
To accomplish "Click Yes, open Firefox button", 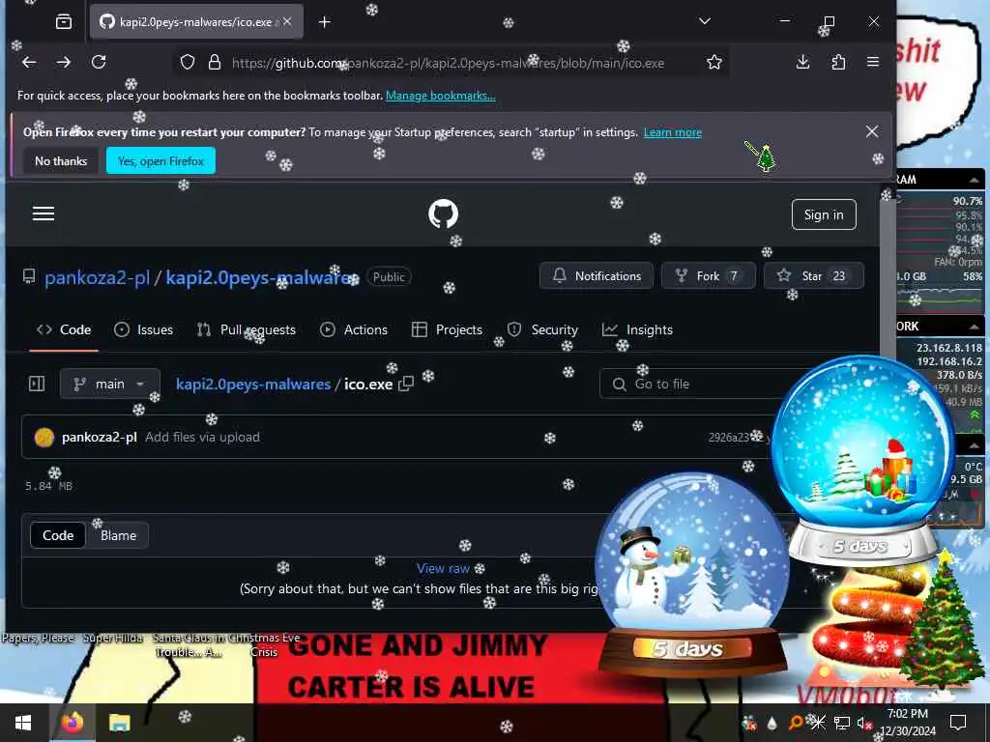I will 161,161.
